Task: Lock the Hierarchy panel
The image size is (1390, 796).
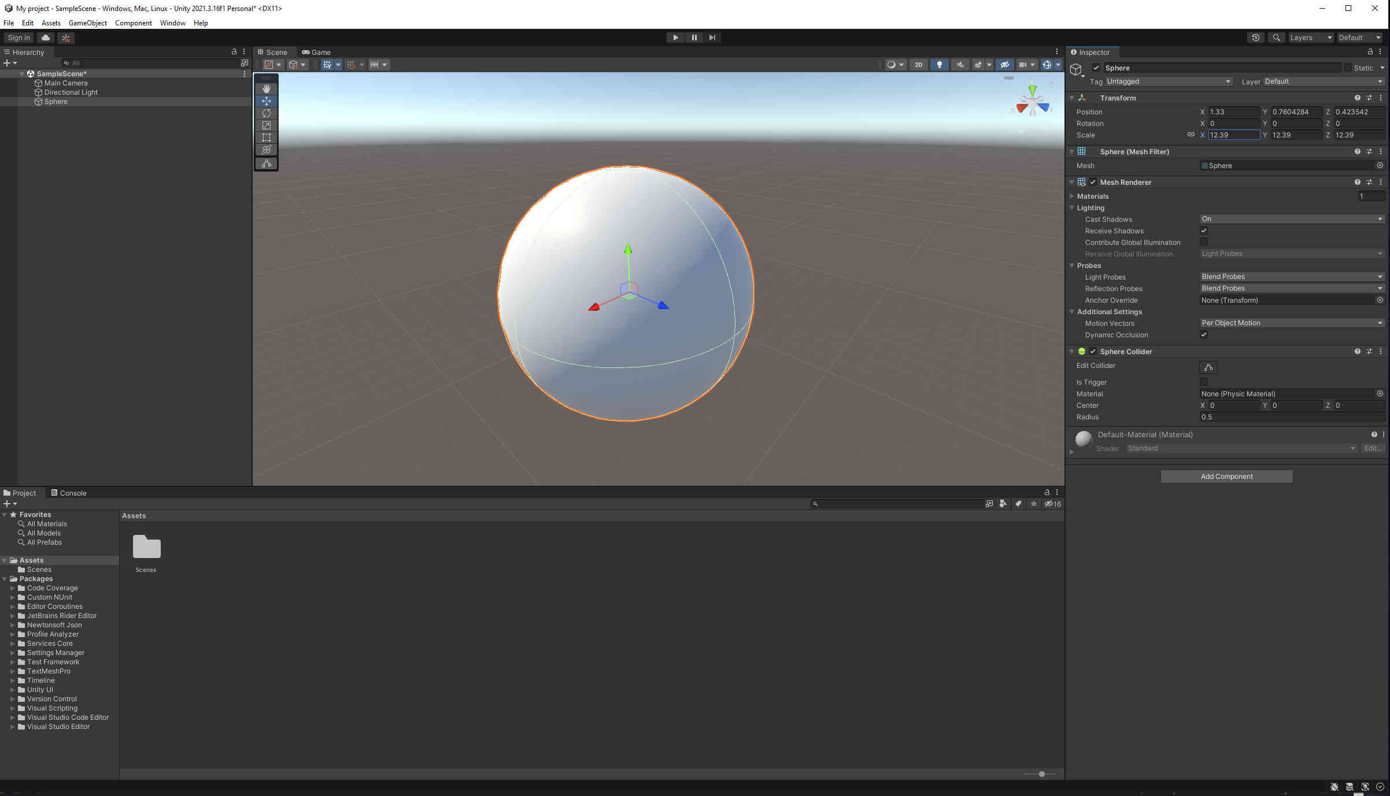Action: pos(234,52)
